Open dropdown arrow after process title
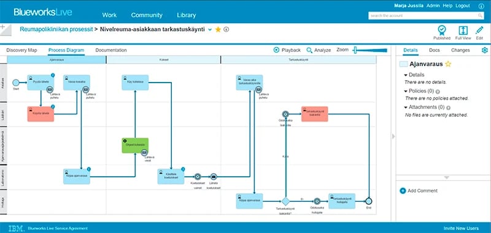Screen dimensions: 491x233 coord(210,29)
